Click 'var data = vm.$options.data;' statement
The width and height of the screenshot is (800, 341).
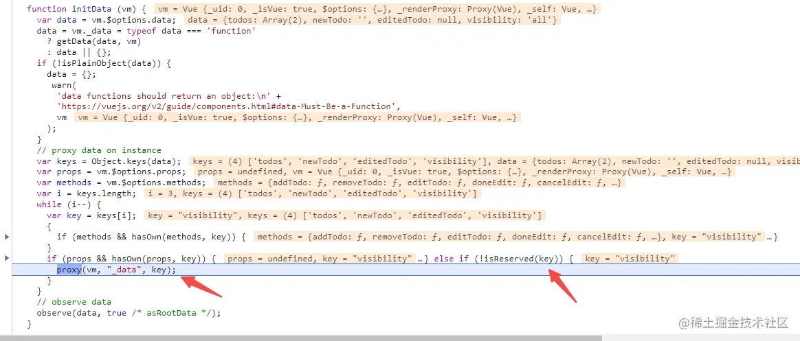pos(107,20)
